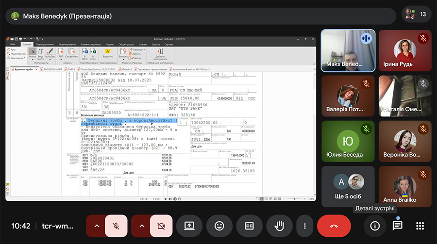Select Maks Benedyk's video tile
The width and height of the screenshot is (437, 244).
[348, 50]
